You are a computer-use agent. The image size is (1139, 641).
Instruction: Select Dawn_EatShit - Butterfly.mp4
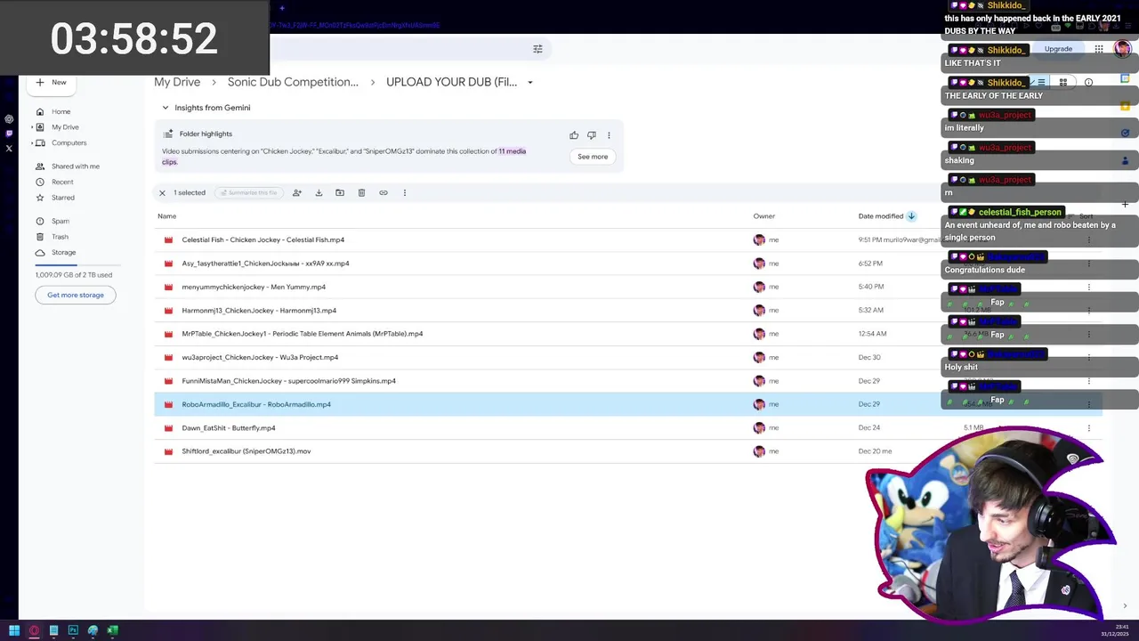[229, 428]
